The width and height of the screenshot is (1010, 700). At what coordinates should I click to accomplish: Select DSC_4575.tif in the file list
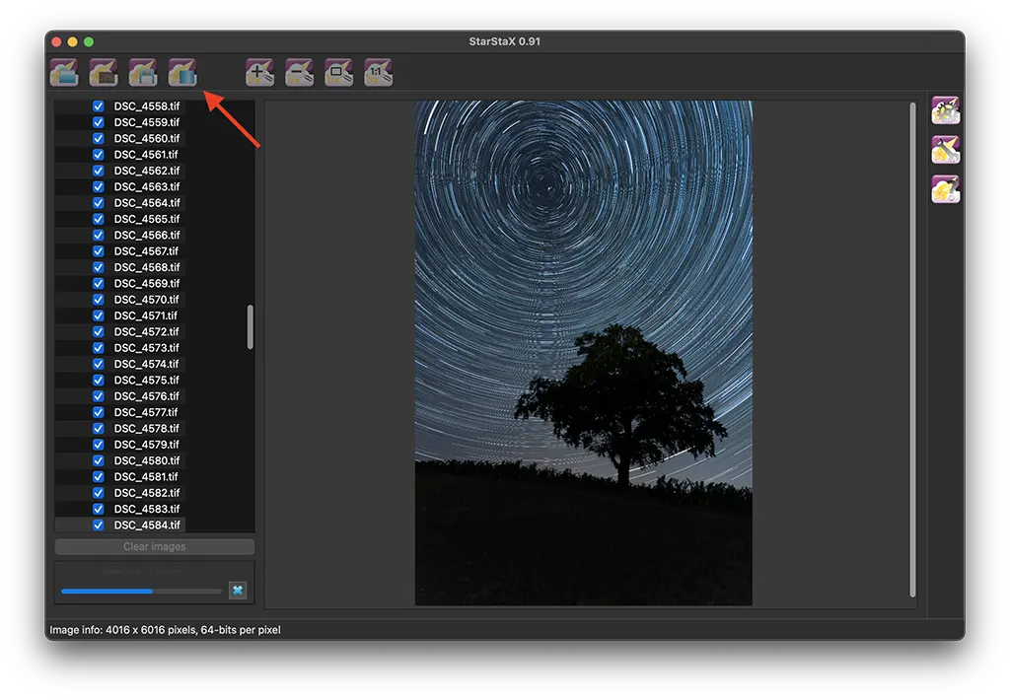pyautogui.click(x=146, y=381)
